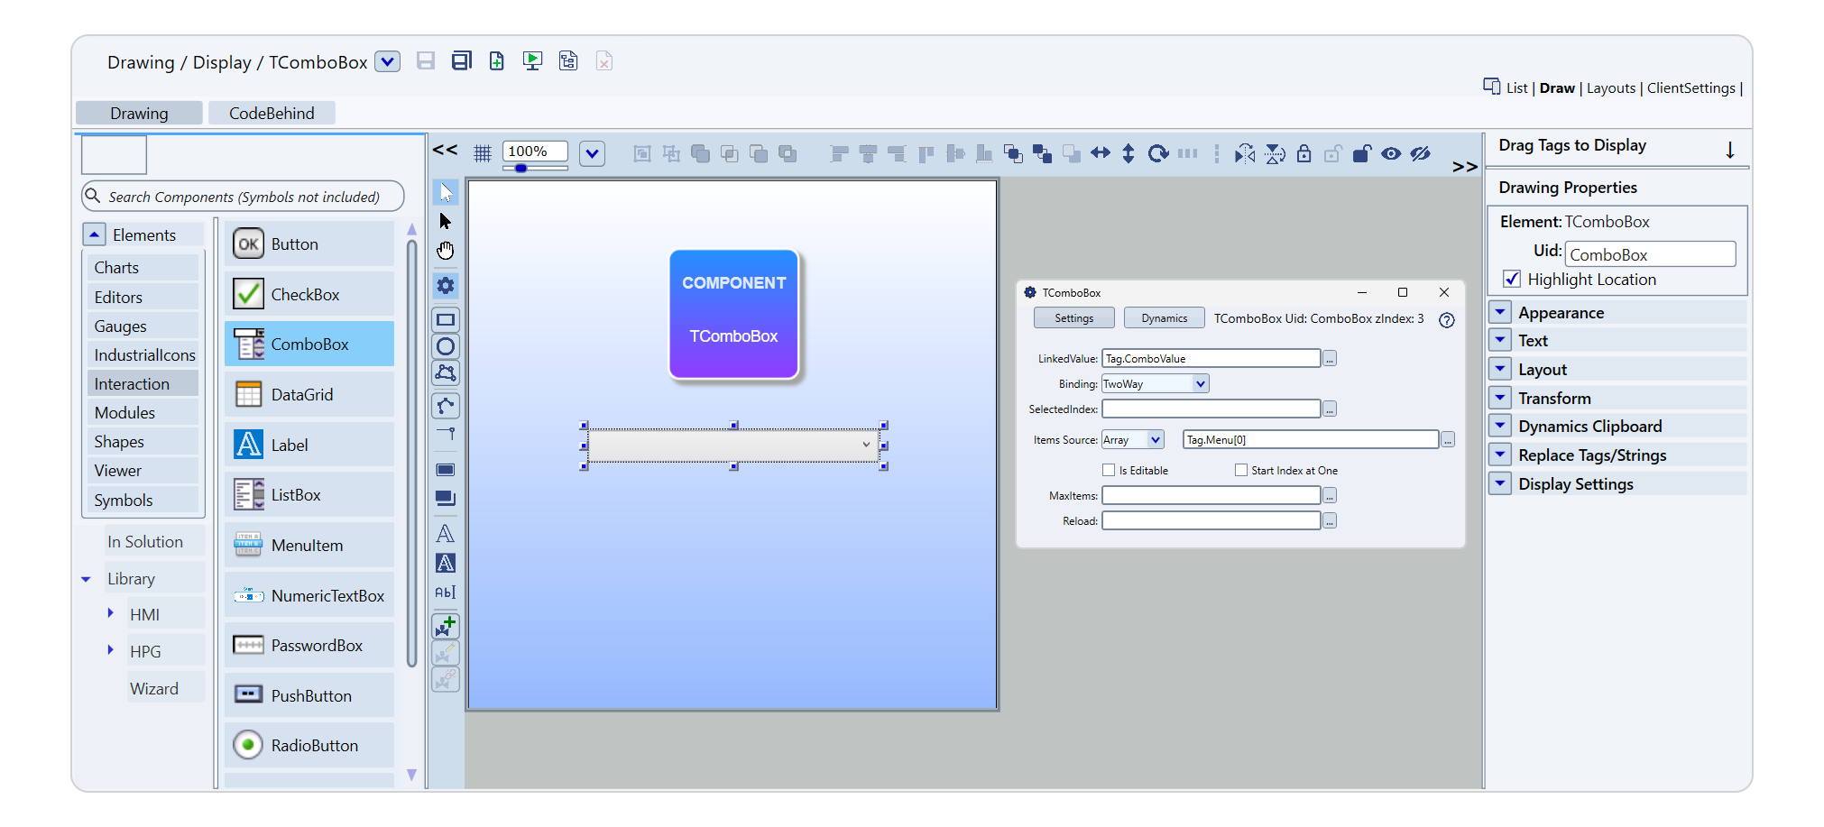Open the Dynamics tab in dialog
1824x827 pixels.
(x=1164, y=318)
